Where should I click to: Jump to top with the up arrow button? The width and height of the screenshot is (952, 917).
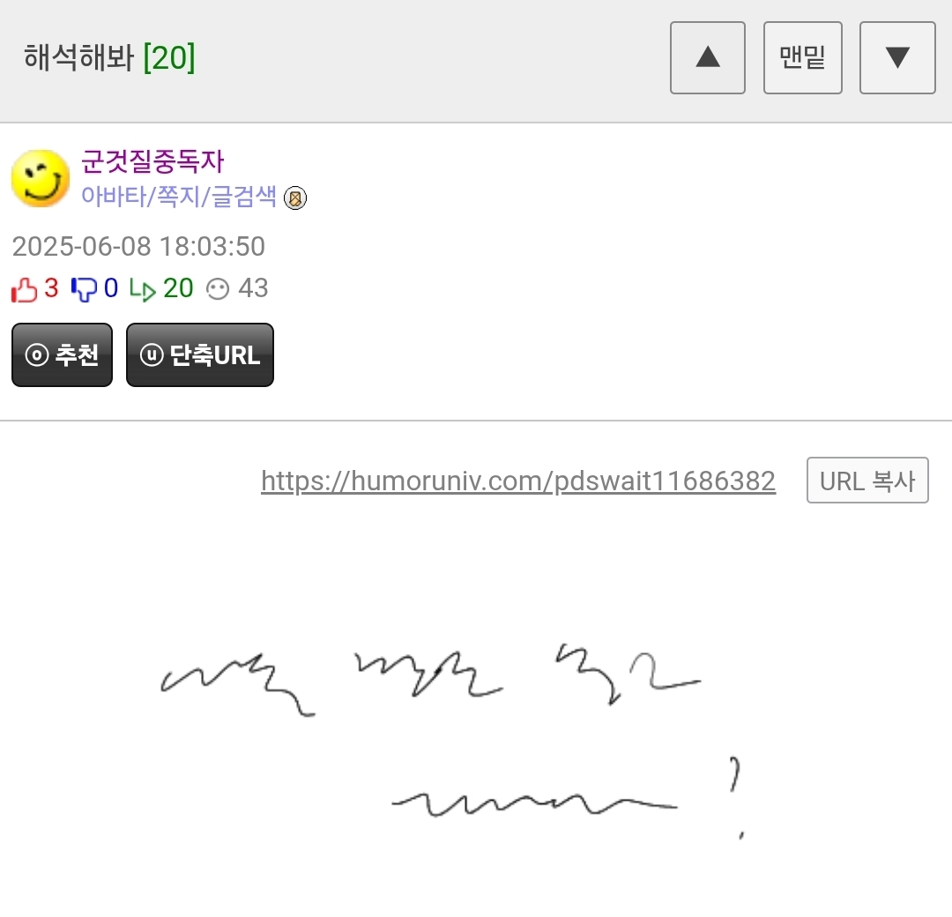tap(707, 57)
